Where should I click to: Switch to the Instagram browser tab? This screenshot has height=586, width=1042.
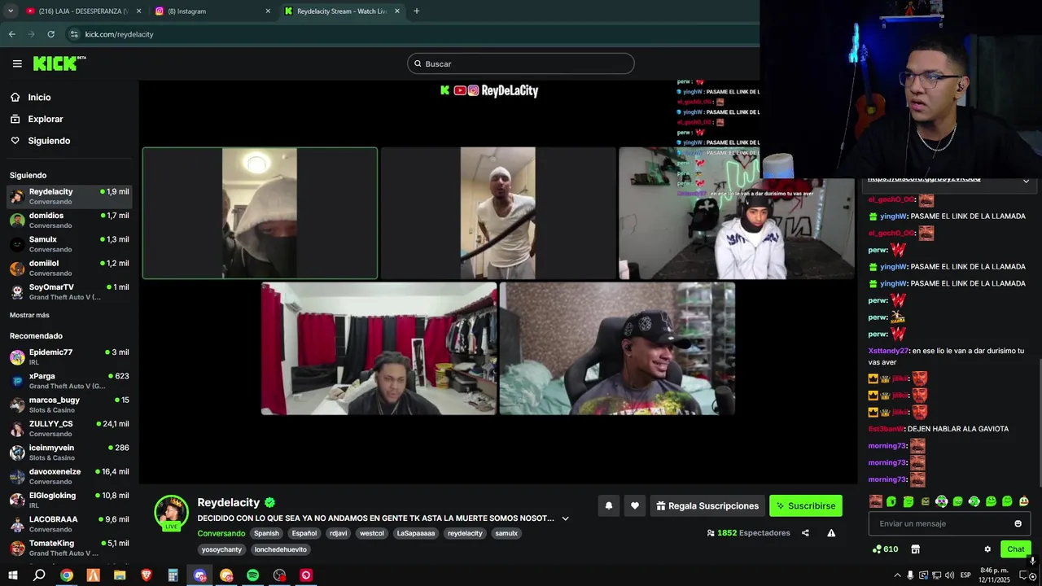[x=213, y=11]
